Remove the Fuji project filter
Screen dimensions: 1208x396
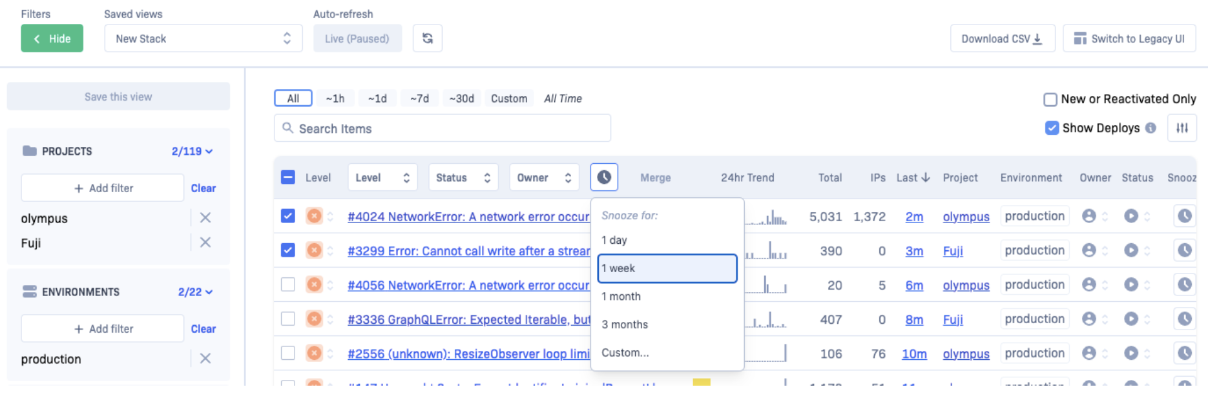(x=205, y=243)
